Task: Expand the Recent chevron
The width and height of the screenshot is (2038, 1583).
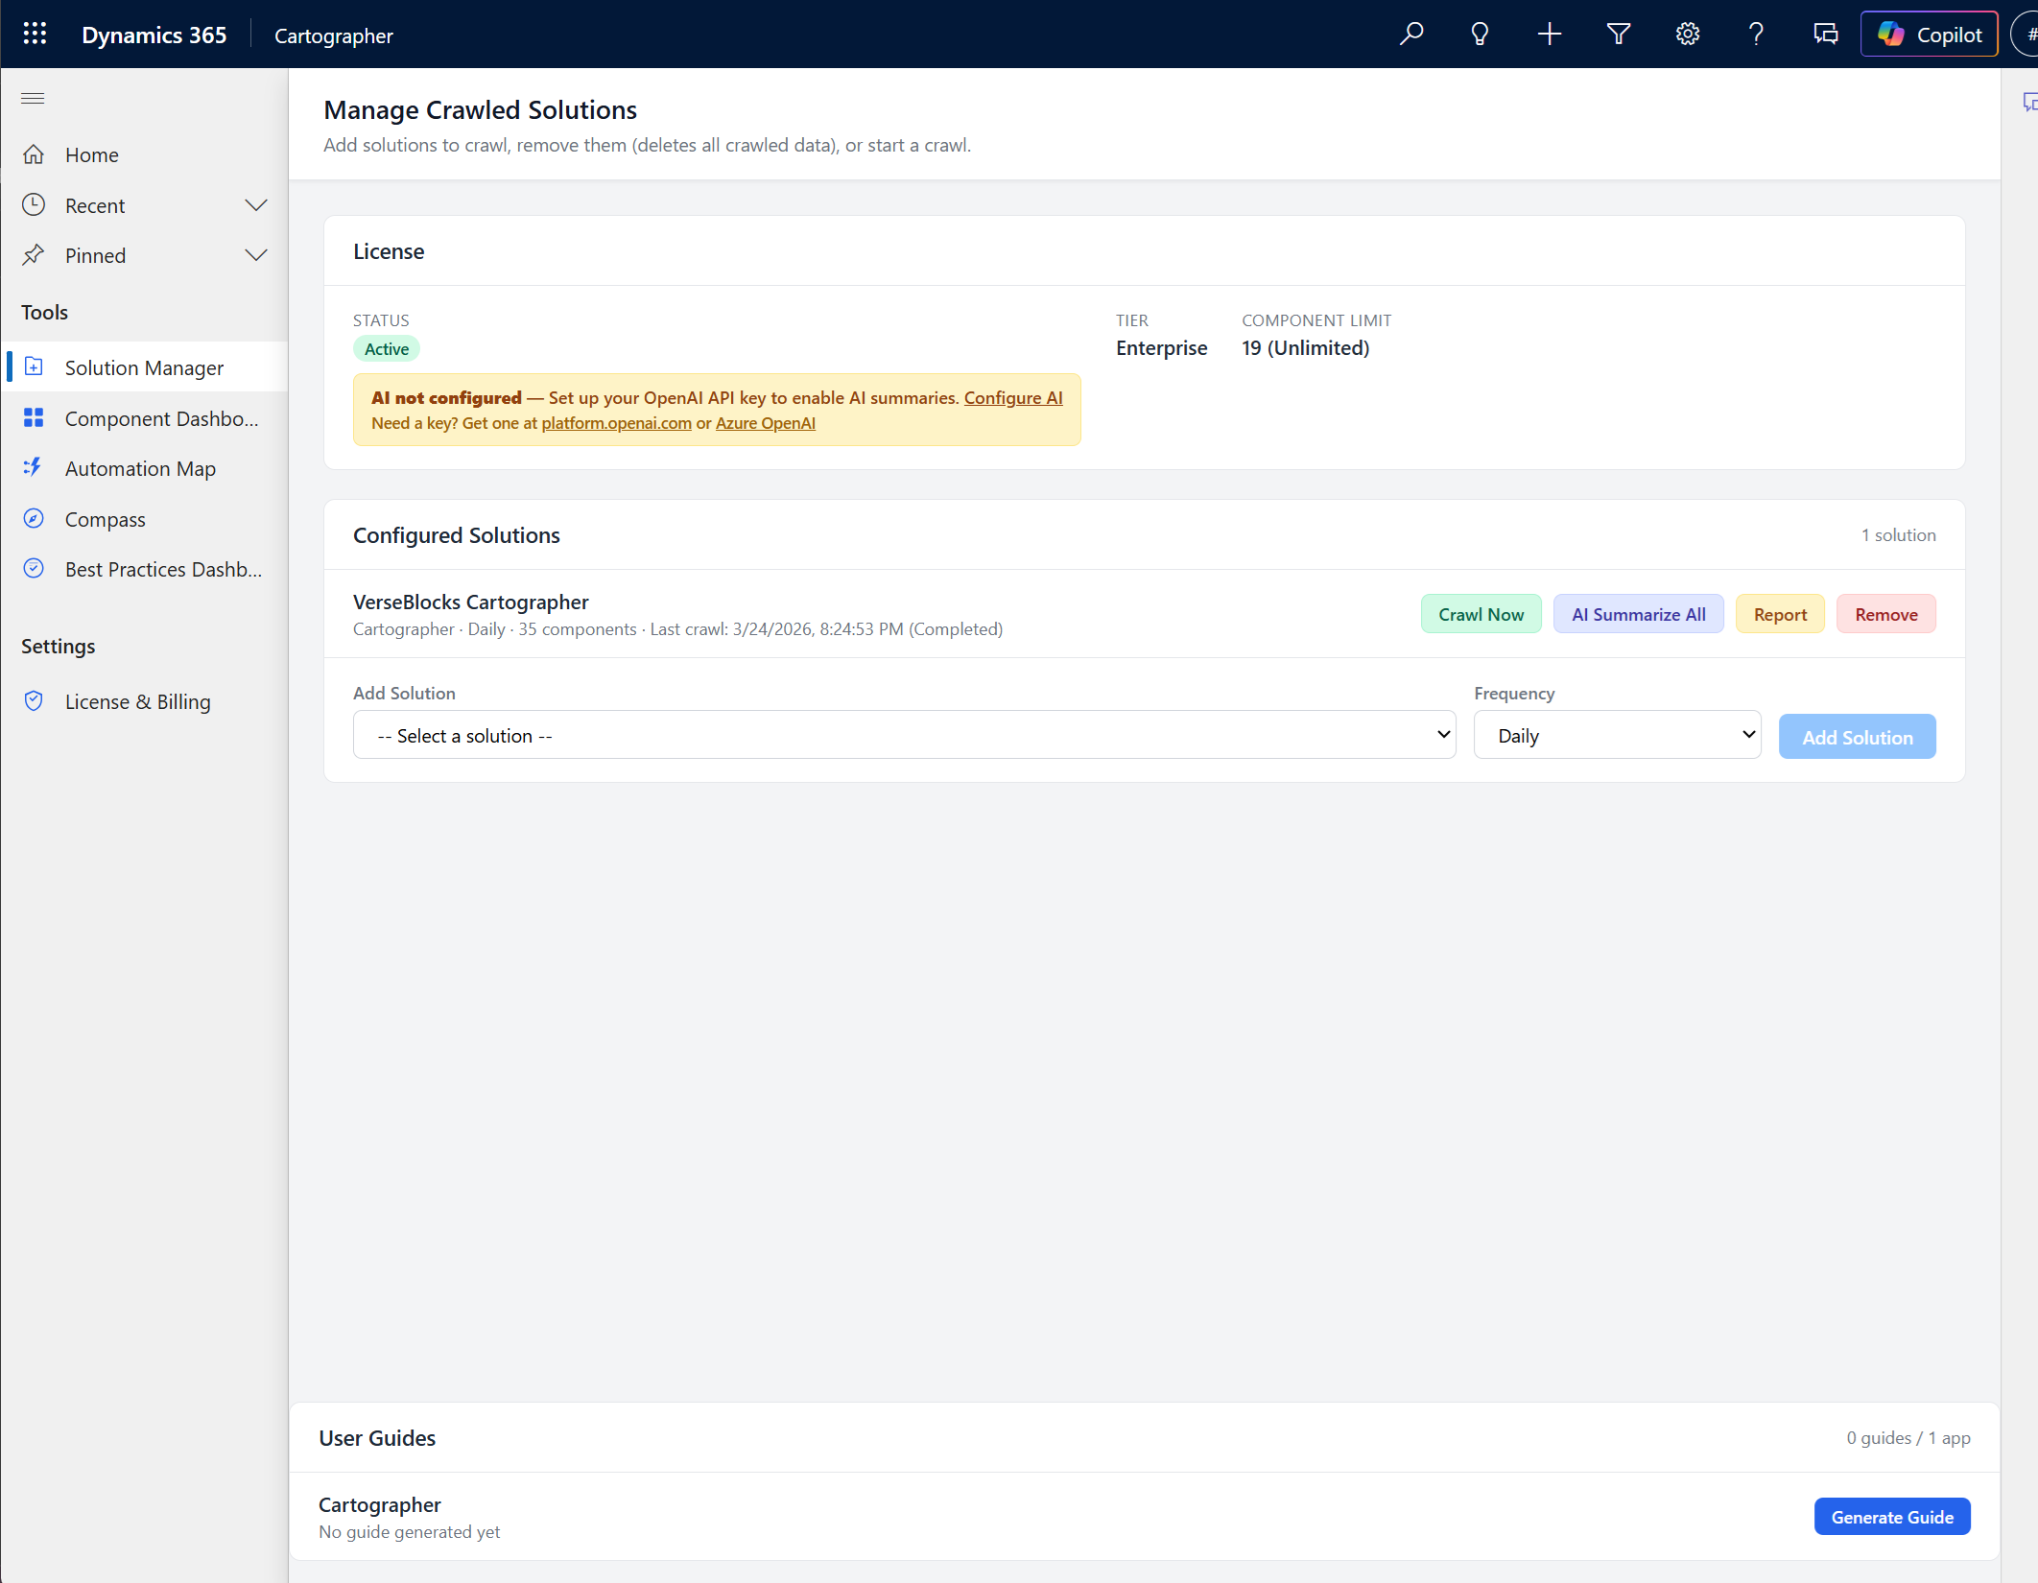Action: tap(256, 205)
